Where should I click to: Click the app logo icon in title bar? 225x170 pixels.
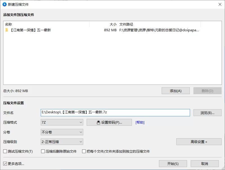click(x=4, y=4)
